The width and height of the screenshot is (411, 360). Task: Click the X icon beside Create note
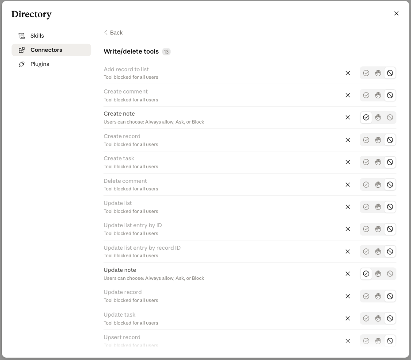[348, 117]
